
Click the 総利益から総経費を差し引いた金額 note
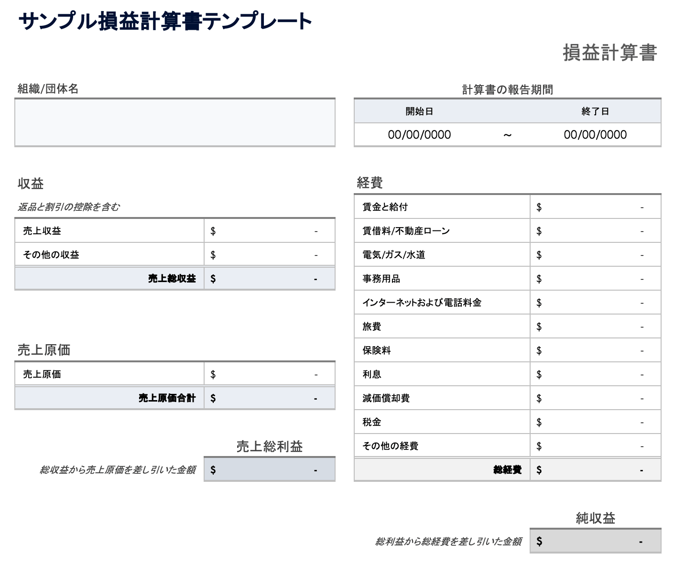[x=448, y=542]
